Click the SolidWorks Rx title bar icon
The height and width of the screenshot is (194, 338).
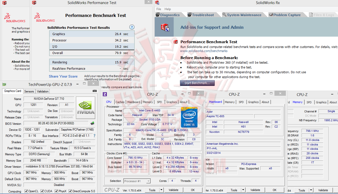click(x=157, y=3)
